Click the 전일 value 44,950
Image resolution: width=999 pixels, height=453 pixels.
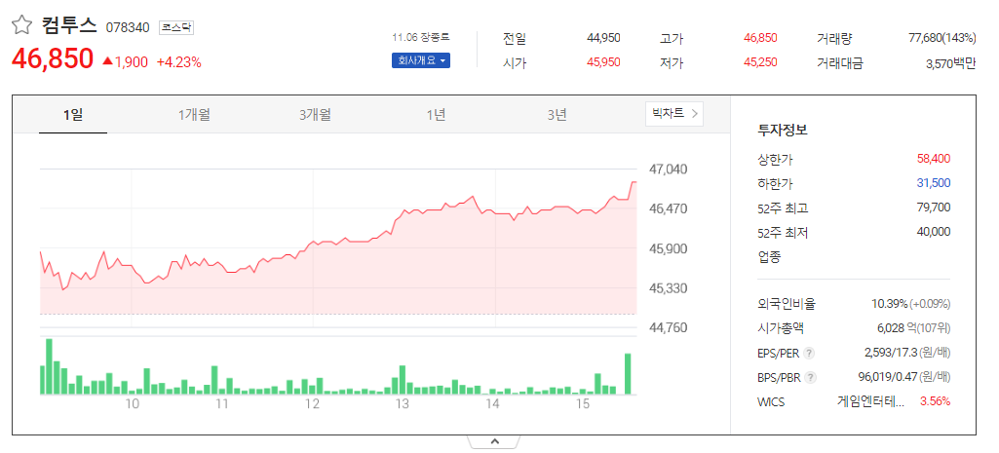pos(603,38)
